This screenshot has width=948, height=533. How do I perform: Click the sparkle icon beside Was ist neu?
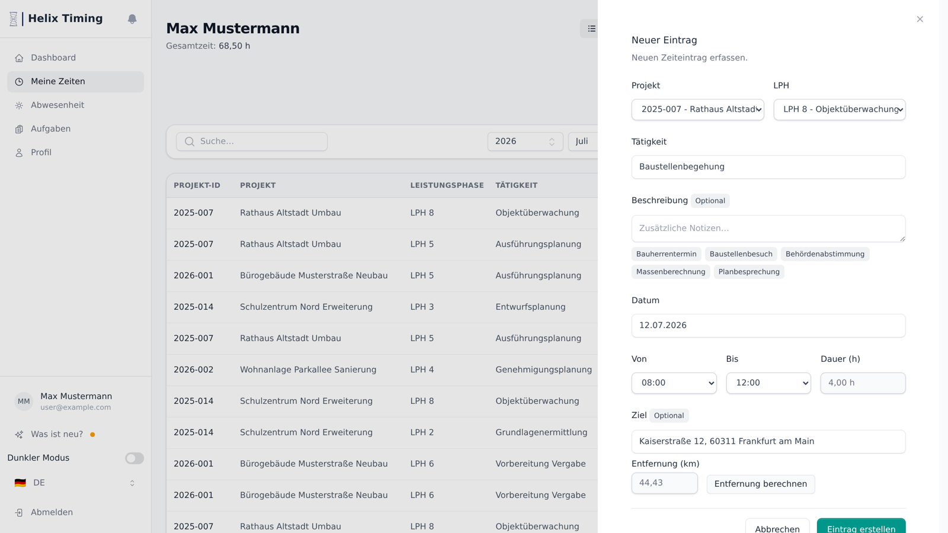tap(19, 435)
